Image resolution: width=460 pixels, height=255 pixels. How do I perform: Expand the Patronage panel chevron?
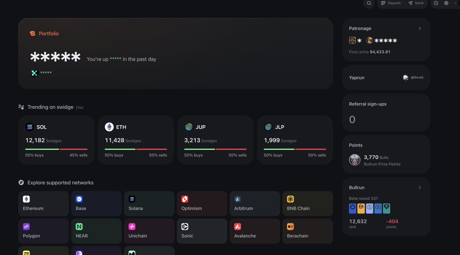(x=420, y=28)
